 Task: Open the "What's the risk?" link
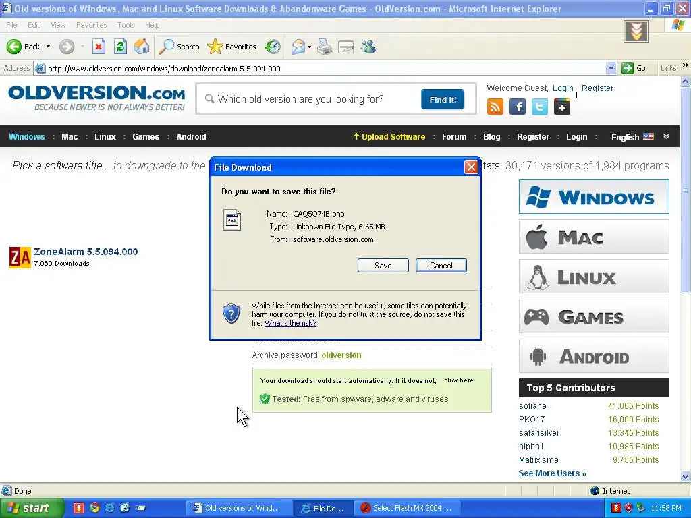[290, 323]
